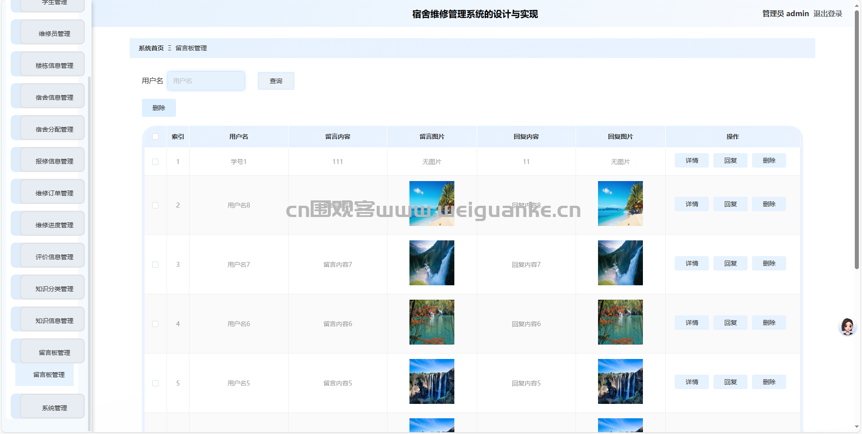Image resolution: width=862 pixels, height=434 pixels.
Task: Click the 回复内容 column header
Action: (x=526, y=137)
